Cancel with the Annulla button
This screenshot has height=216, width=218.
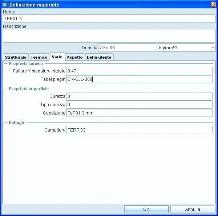[x=193, y=209]
